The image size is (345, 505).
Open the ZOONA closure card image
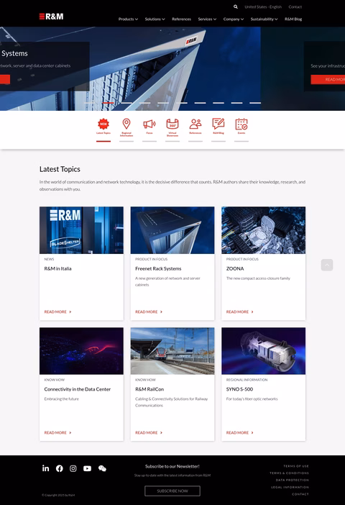click(x=264, y=230)
